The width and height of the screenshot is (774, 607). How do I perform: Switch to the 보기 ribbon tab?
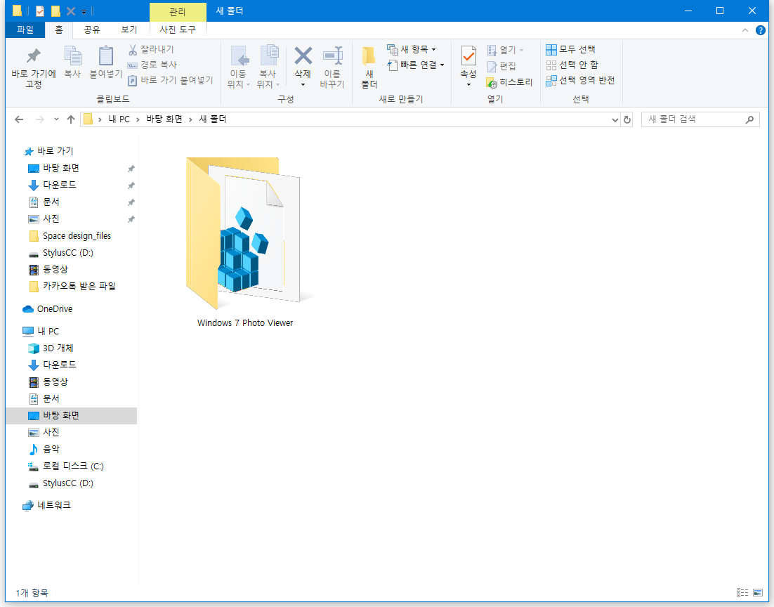coord(129,30)
